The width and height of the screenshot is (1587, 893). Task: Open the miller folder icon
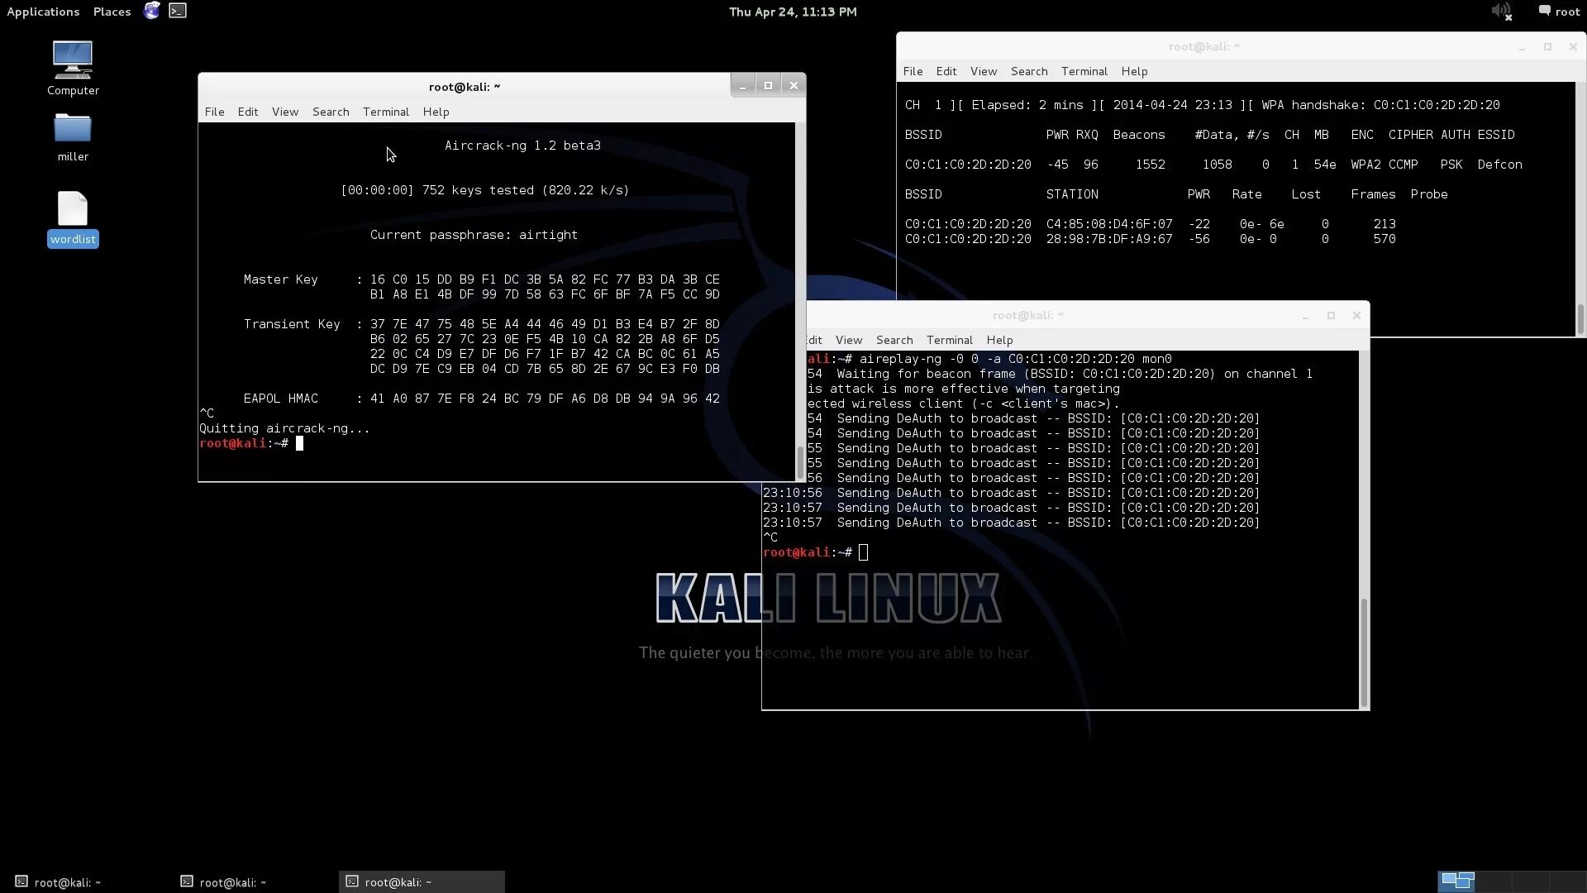73,130
